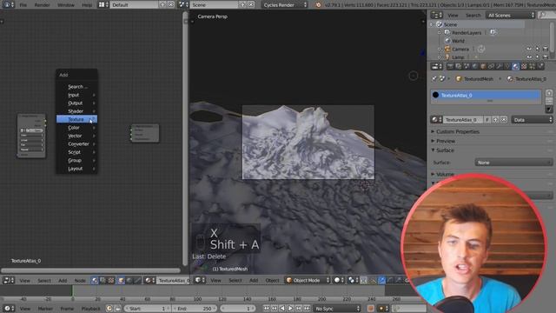556x313 pixels.
Task: Open the Render Layers properties tab icon
Action: pos(458,66)
